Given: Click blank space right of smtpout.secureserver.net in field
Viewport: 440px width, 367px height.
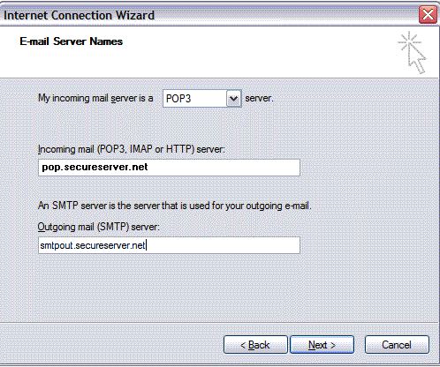Looking at the screenshot, I should pyautogui.click(x=224, y=245).
